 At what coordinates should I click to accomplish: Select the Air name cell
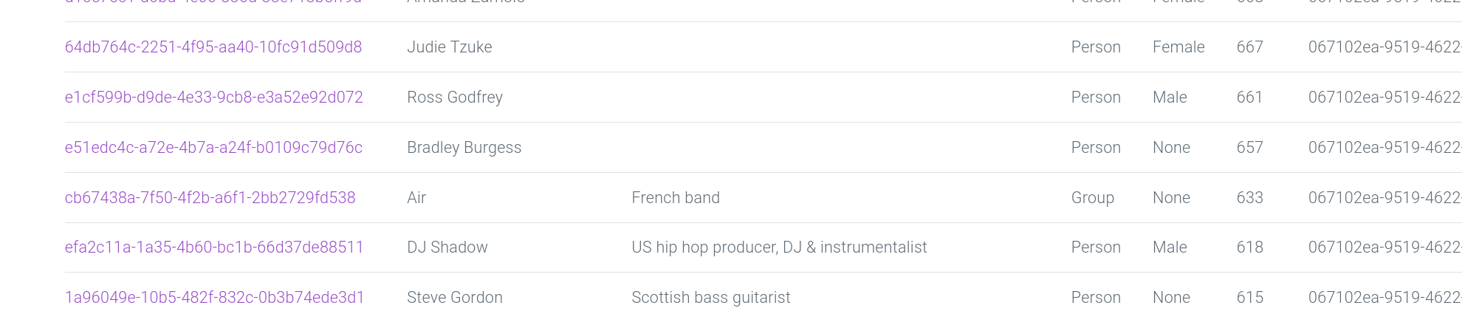(x=416, y=198)
